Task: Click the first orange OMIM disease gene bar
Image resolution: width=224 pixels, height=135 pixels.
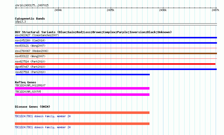Action: pos(82,113)
